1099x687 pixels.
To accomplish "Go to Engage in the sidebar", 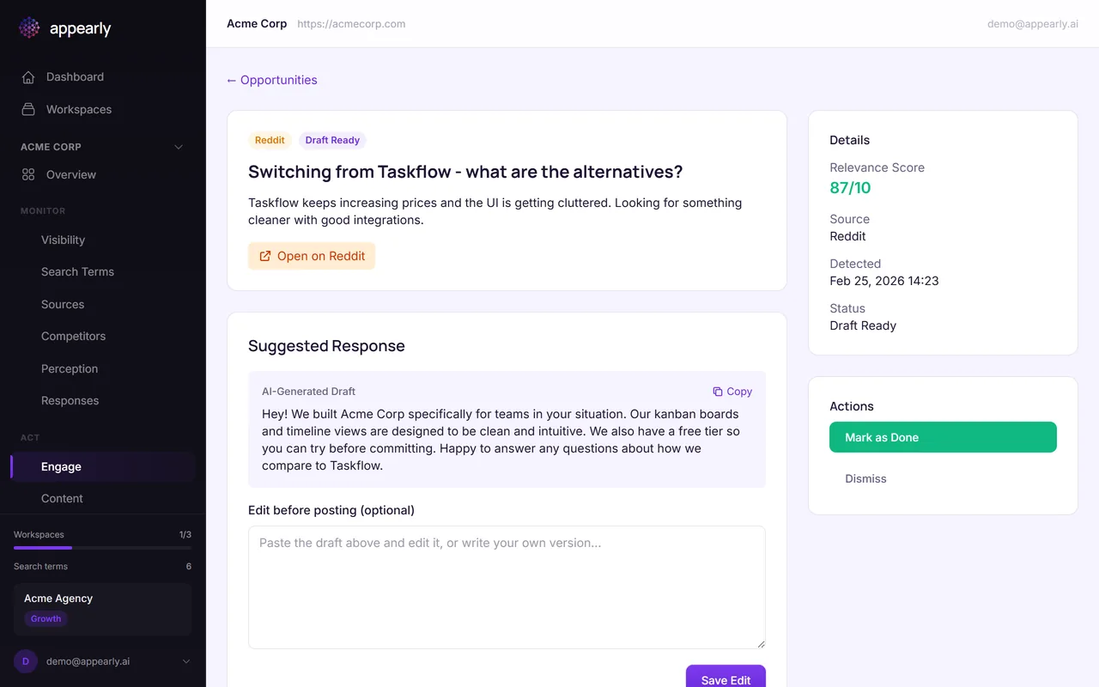I will click(x=61, y=467).
